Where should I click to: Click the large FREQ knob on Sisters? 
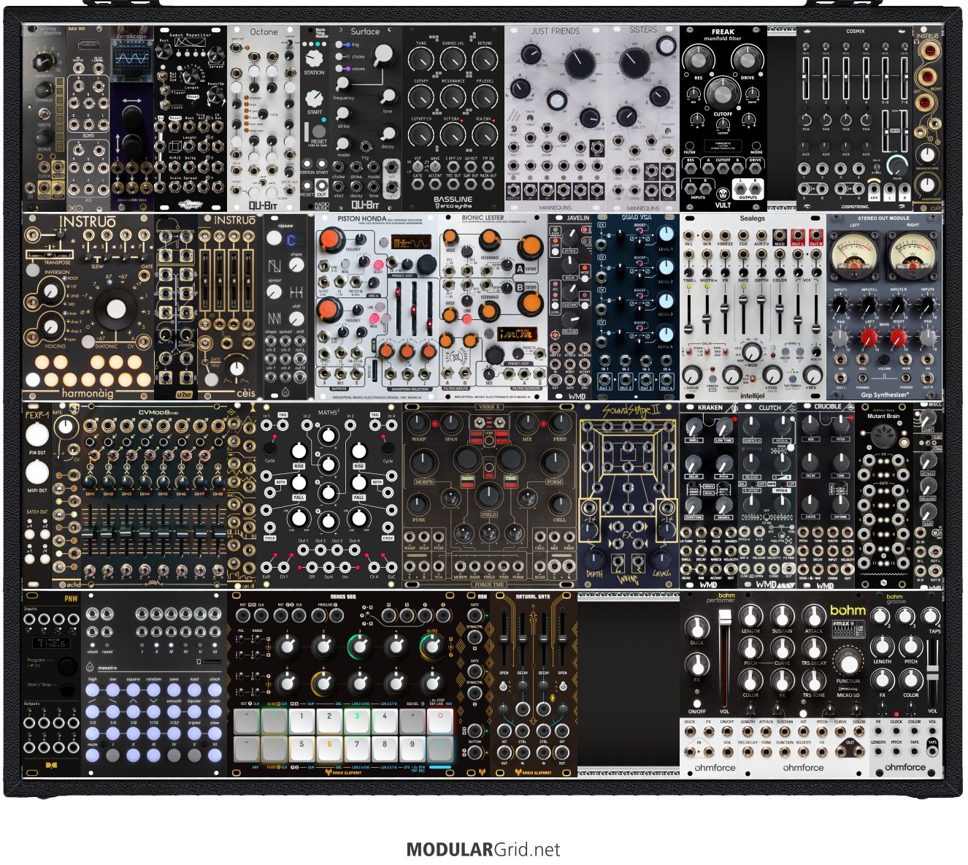click(634, 63)
